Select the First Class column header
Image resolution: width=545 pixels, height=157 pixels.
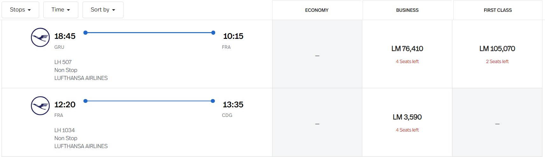pos(498,10)
